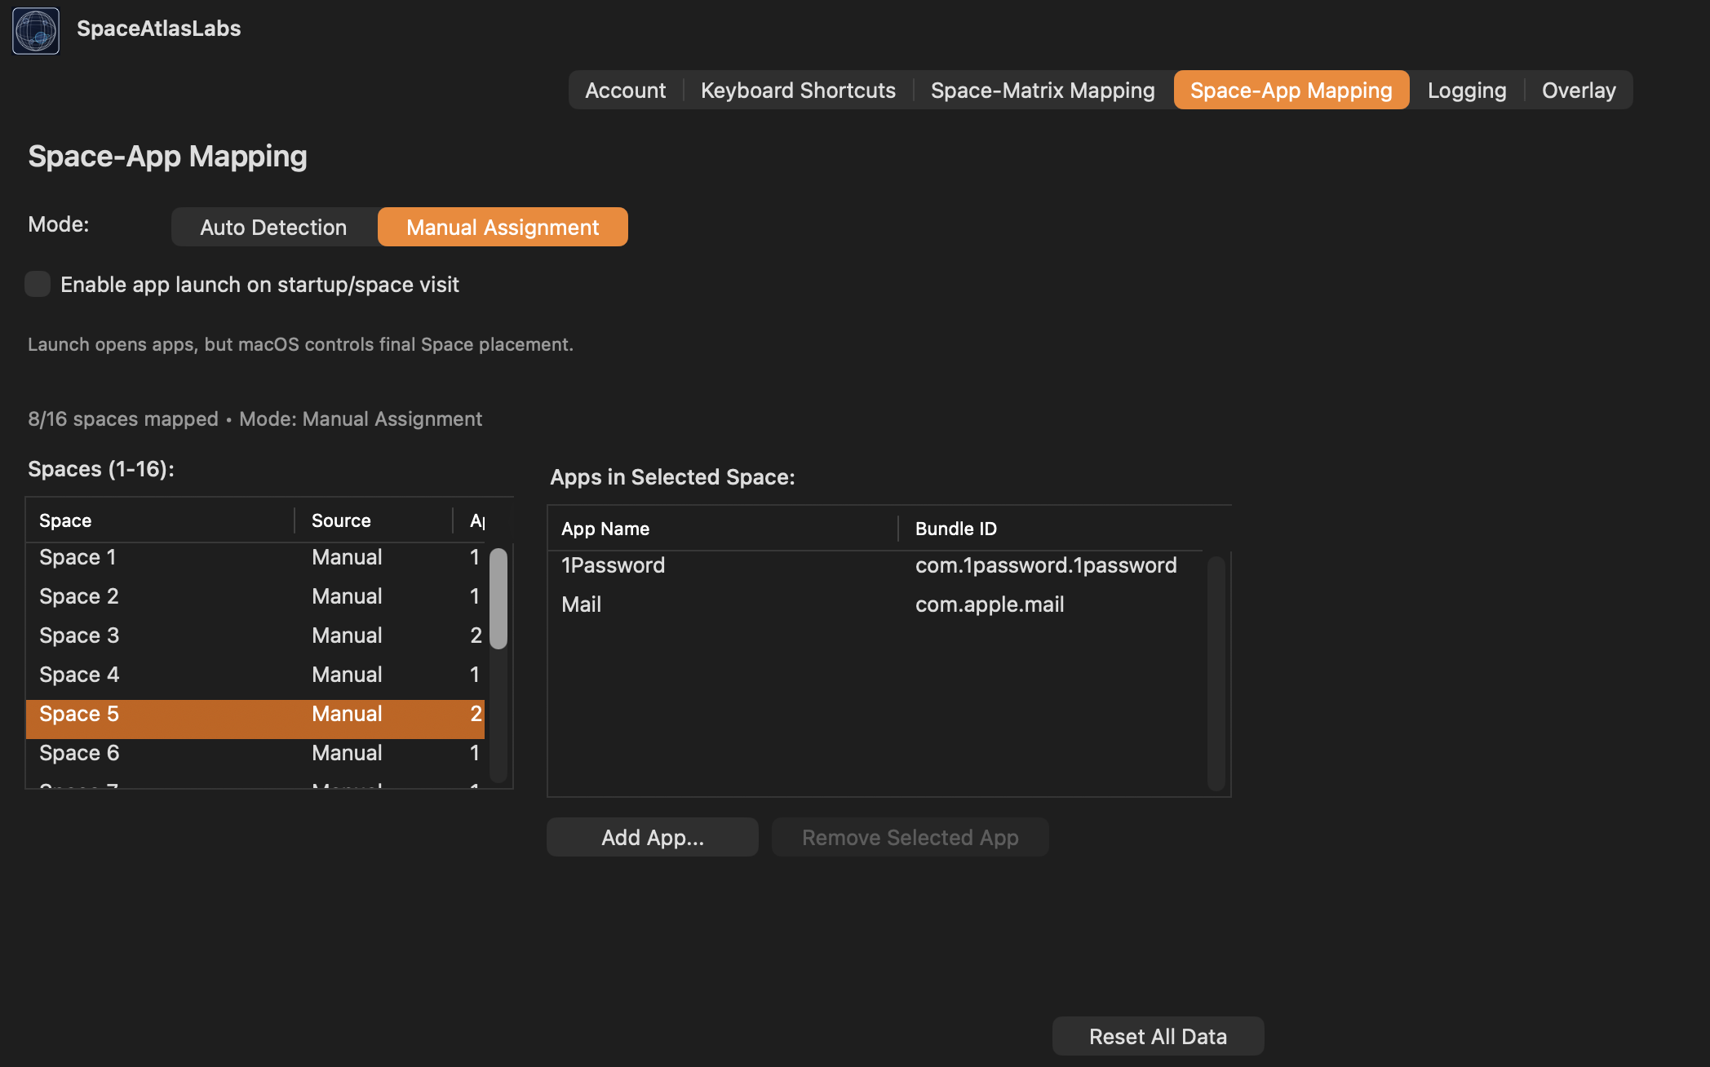The width and height of the screenshot is (1710, 1067).
Task: Select the Manual Assignment mode
Action: pyautogui.click(x=503, y=227)
